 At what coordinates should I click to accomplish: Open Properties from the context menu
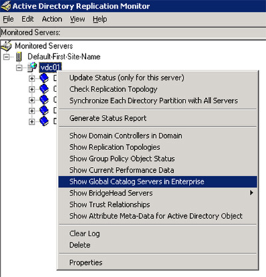(158, 262)
